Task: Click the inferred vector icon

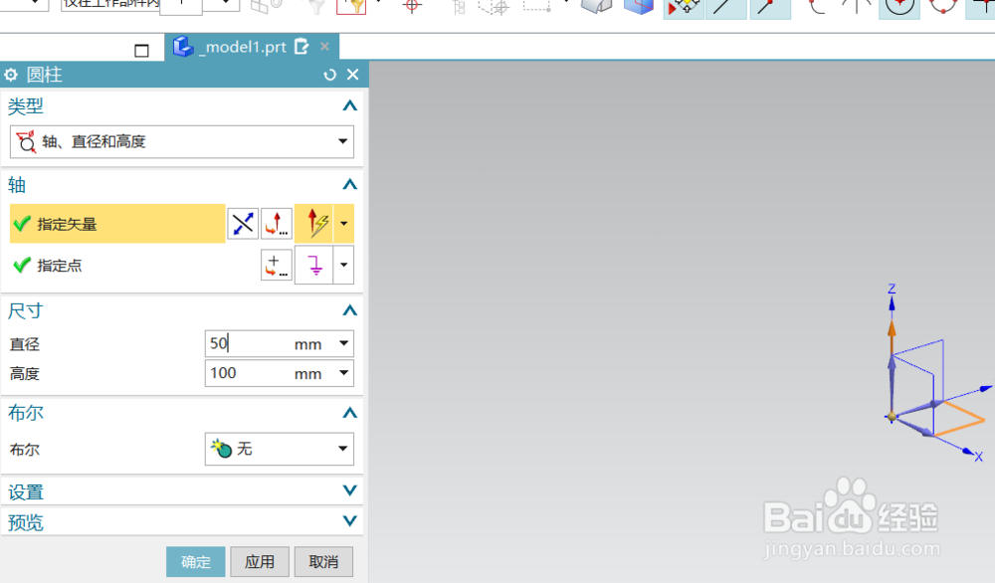Action: (x=314, y=223)
